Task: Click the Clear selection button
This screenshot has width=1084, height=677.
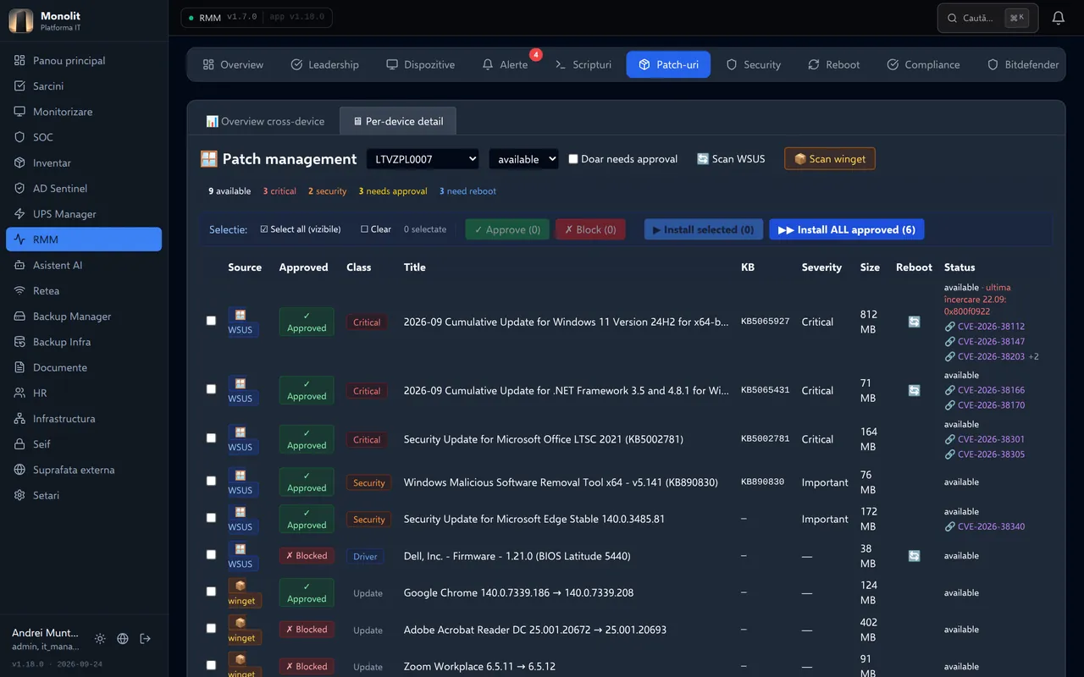Action: [376, 229]
